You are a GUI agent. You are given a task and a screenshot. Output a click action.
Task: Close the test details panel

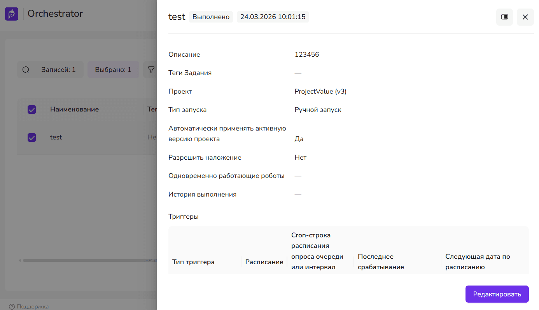coord(525,17)
